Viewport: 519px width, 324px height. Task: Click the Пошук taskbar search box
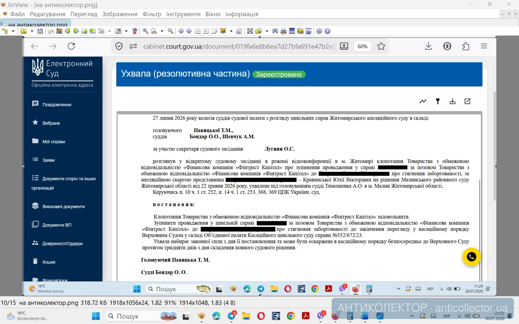(x=142, y=316)
